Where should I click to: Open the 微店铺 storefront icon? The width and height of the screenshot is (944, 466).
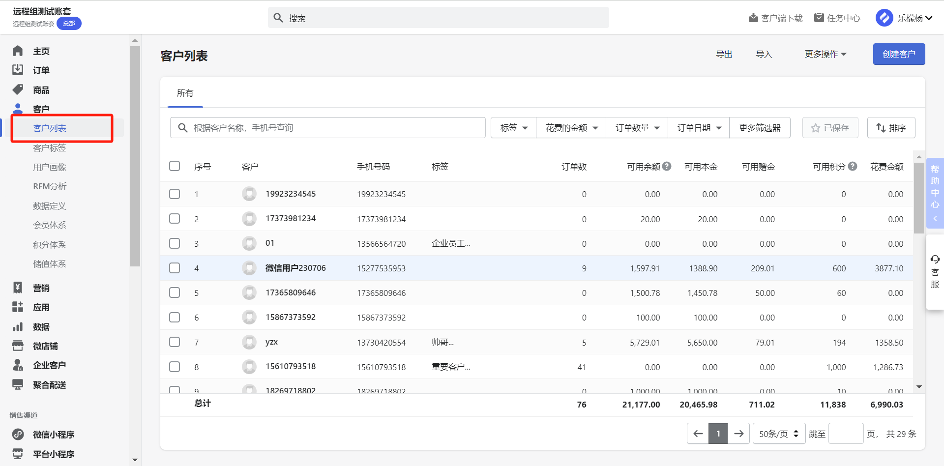(18, 346)
